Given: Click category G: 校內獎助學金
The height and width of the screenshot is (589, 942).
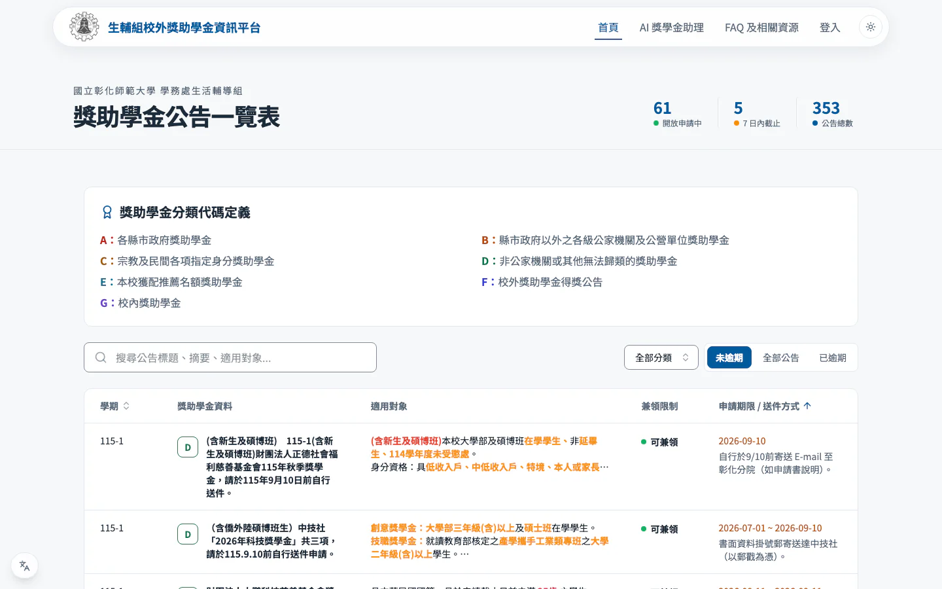Looking at the screenshot, I should click(x=141, y=303).
